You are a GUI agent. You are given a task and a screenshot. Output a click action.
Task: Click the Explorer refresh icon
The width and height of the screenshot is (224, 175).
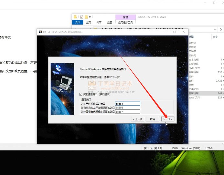pos(221,30)
